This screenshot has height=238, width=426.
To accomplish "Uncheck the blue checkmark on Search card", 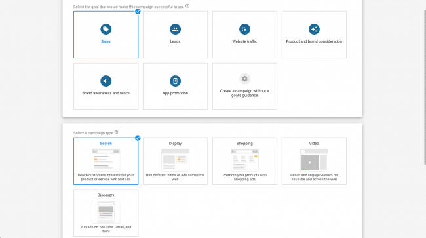I will pyautogui.click(x=138, y=138).
